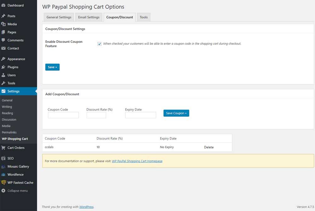Open Writing settings submenu item

tap(7, 107)
